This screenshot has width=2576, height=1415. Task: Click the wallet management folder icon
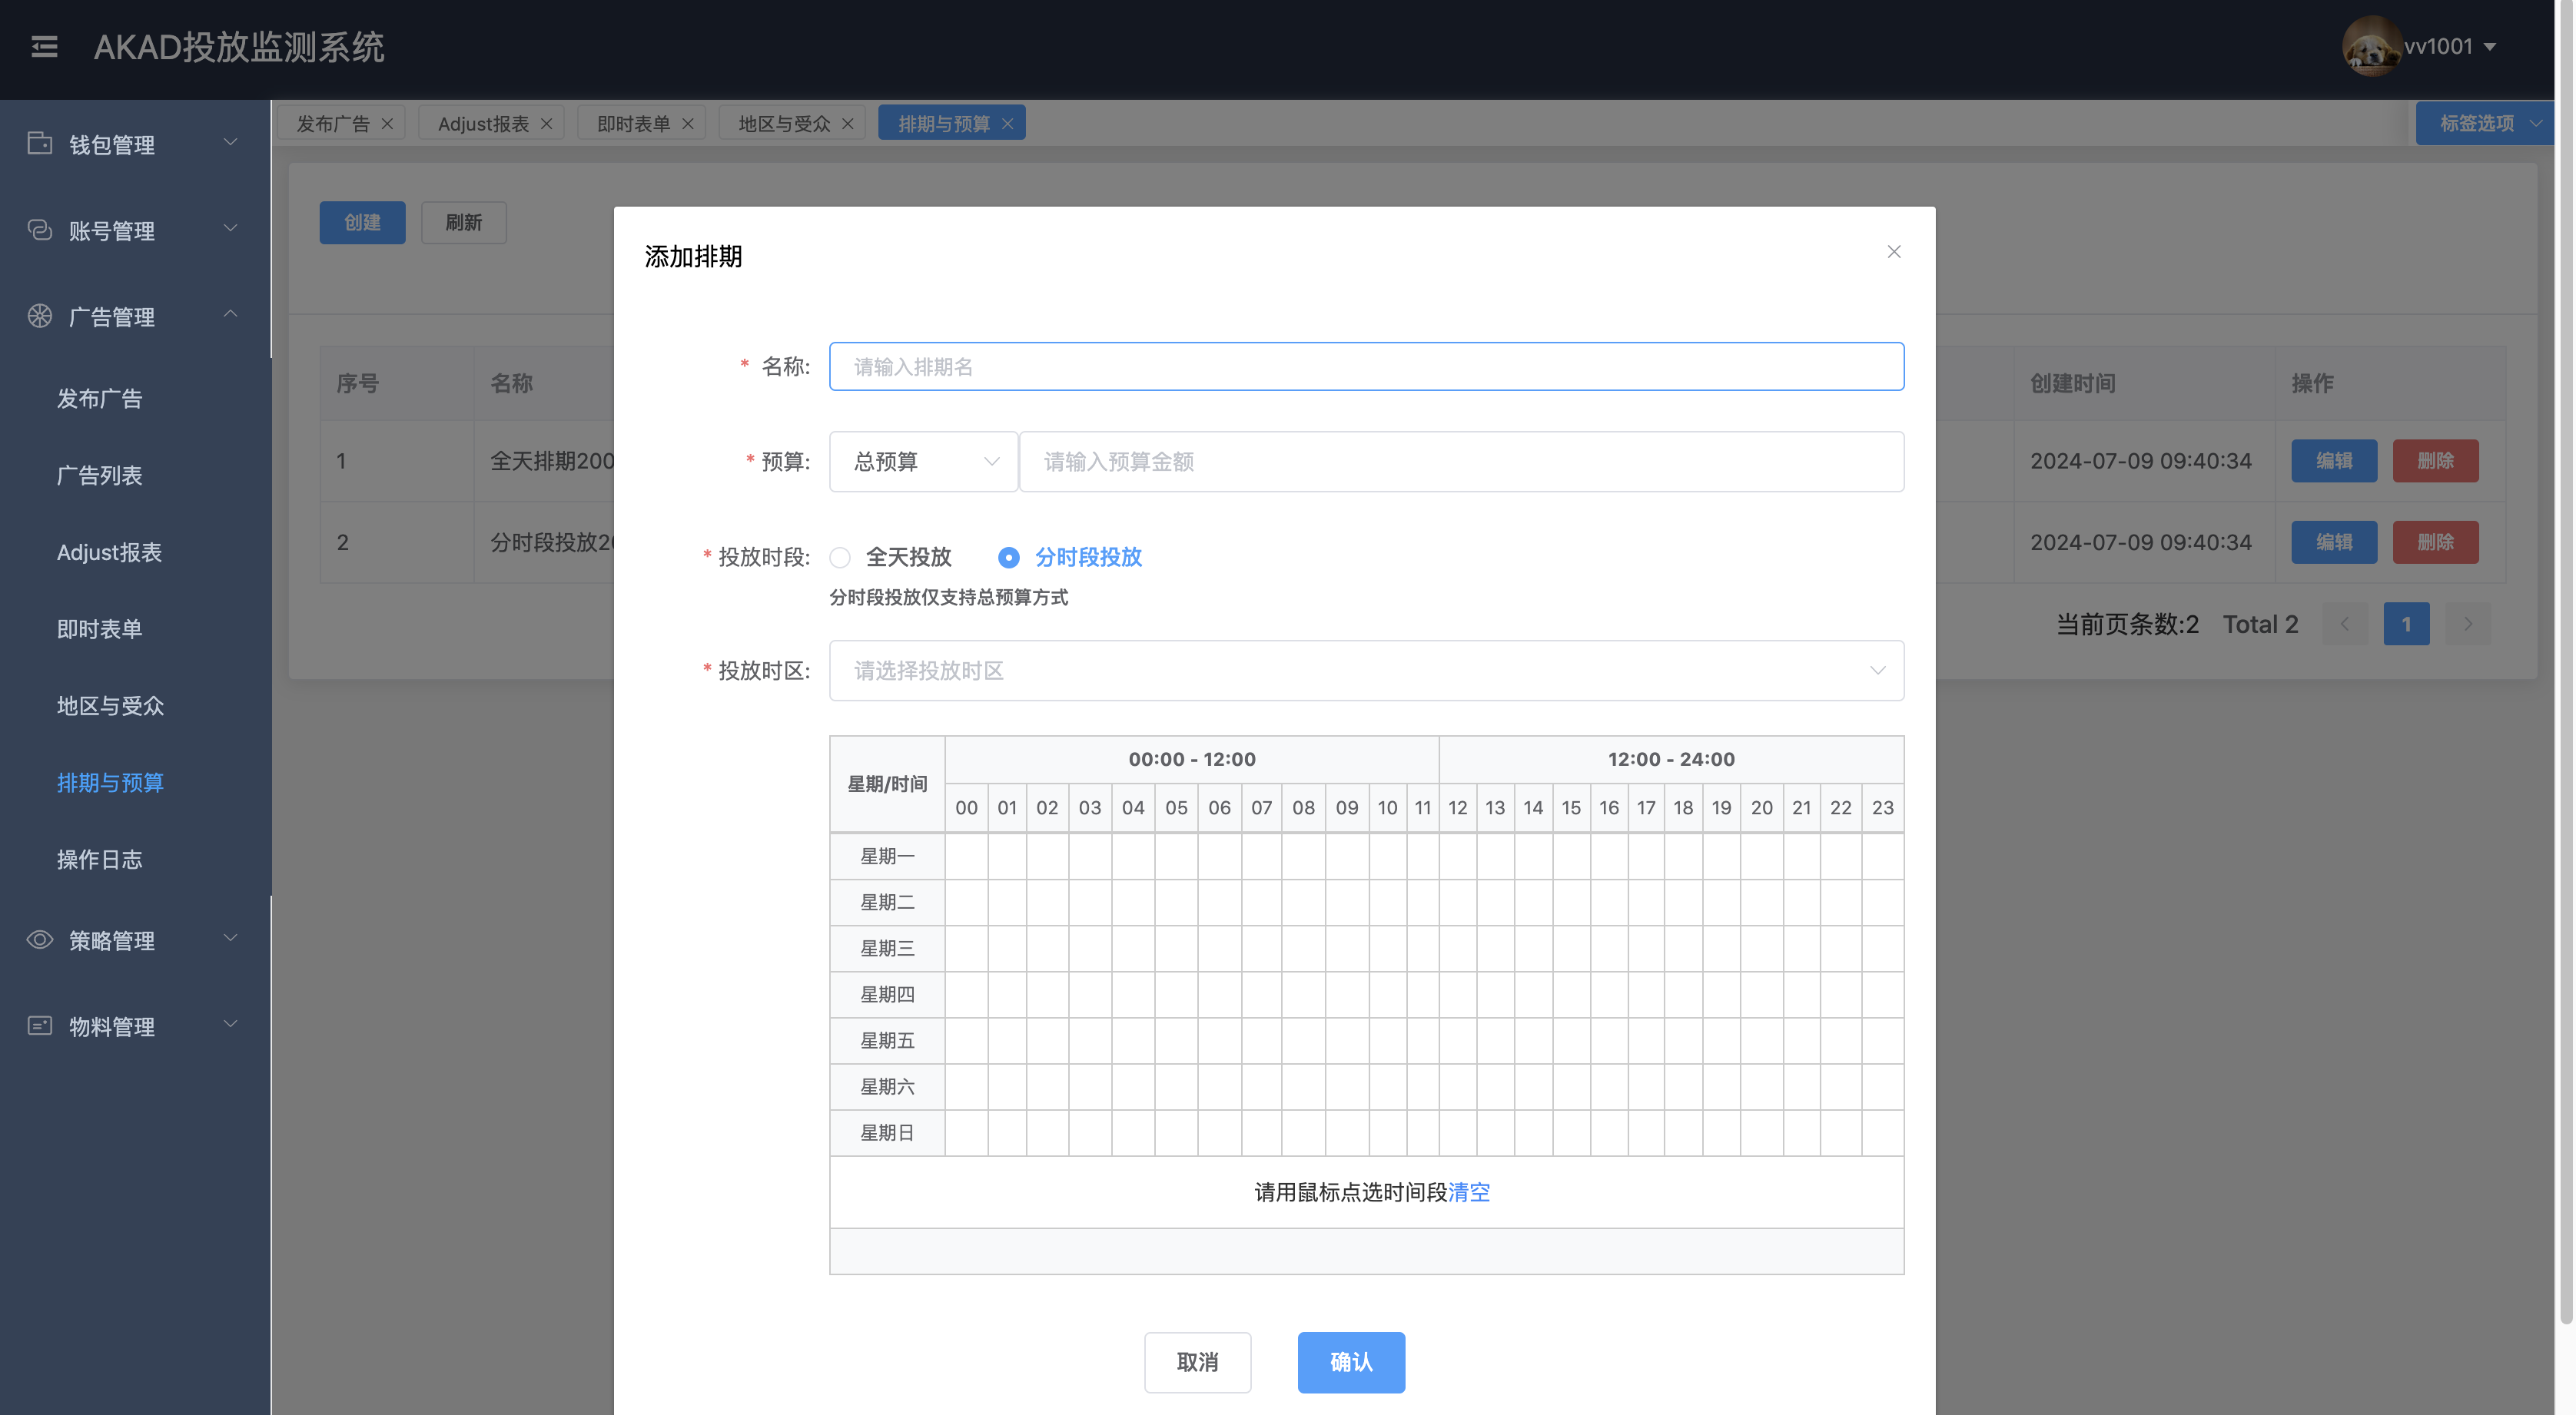(x=39, y=144)
